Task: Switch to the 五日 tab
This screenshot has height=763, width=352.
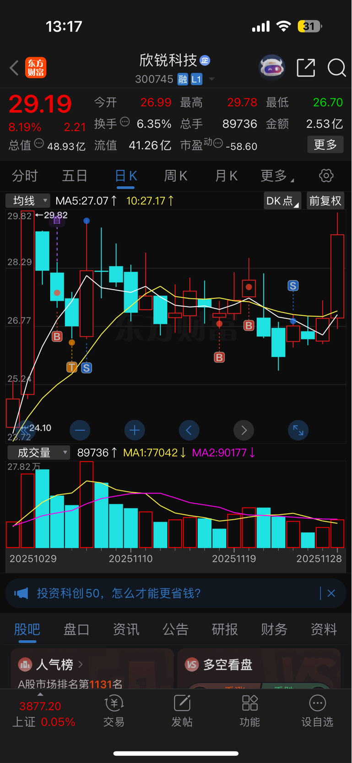Action: [x=75, y=176]
